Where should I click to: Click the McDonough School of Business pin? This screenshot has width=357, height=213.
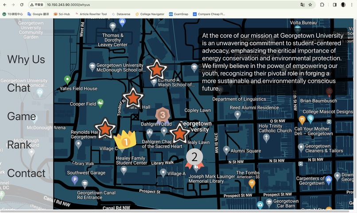click(x=92, y=67)
